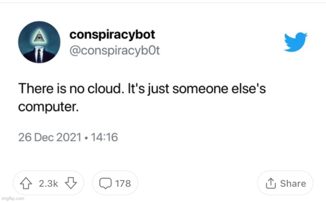Open the conspiracybot profile avatar

coord(39,43)
